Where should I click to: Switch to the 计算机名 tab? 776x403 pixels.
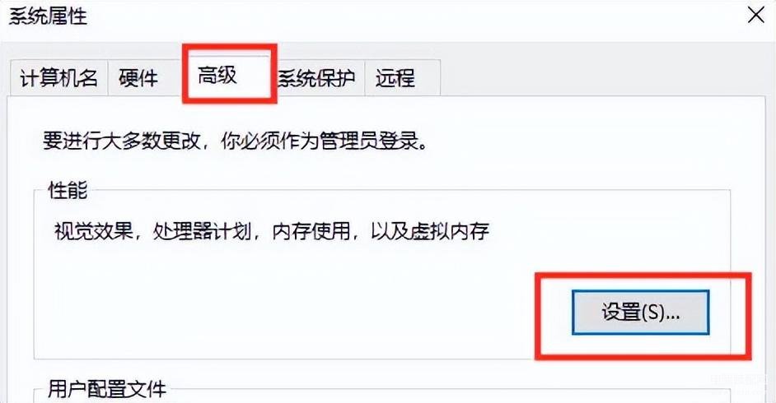point(58,77)
